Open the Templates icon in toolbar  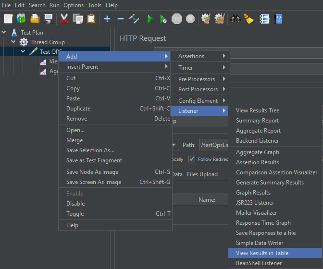(21, 19)
